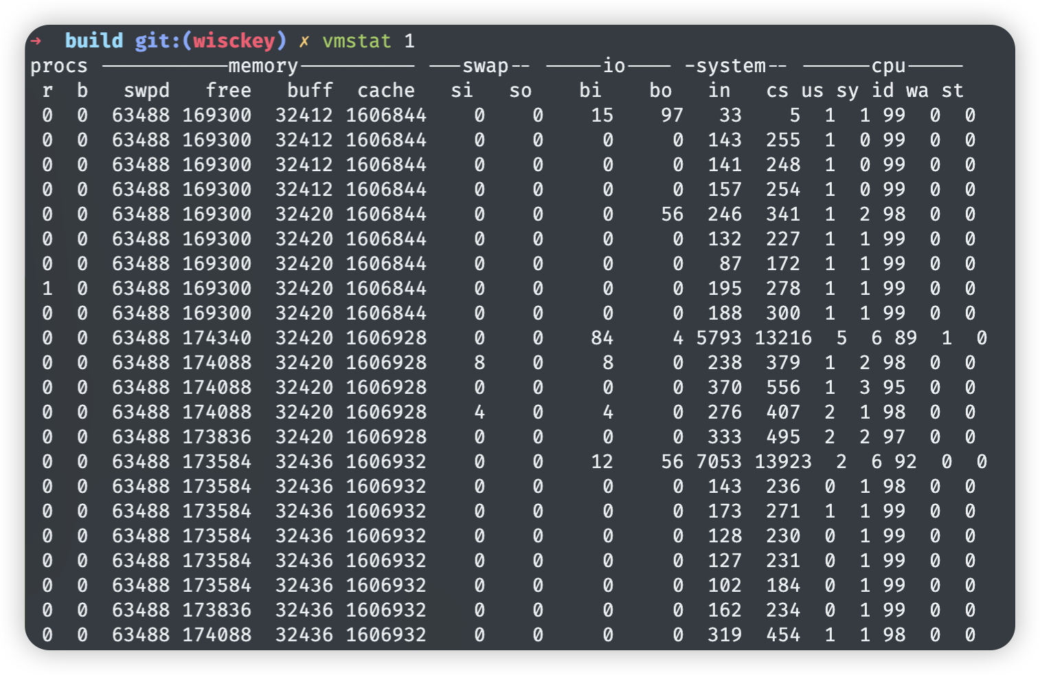
Task: Click the cs value 556
Action: pos(783,388)
